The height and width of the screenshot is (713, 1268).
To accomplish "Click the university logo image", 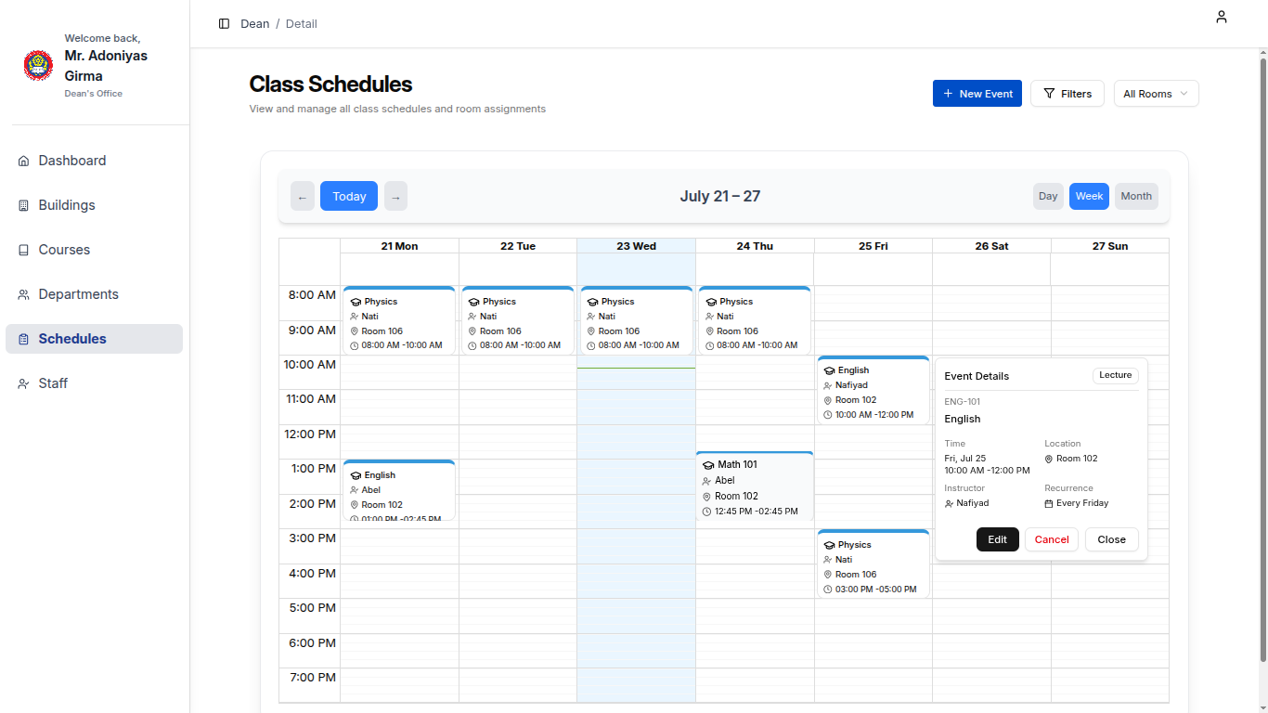I will pyautogui.click(x=38, y=66).
